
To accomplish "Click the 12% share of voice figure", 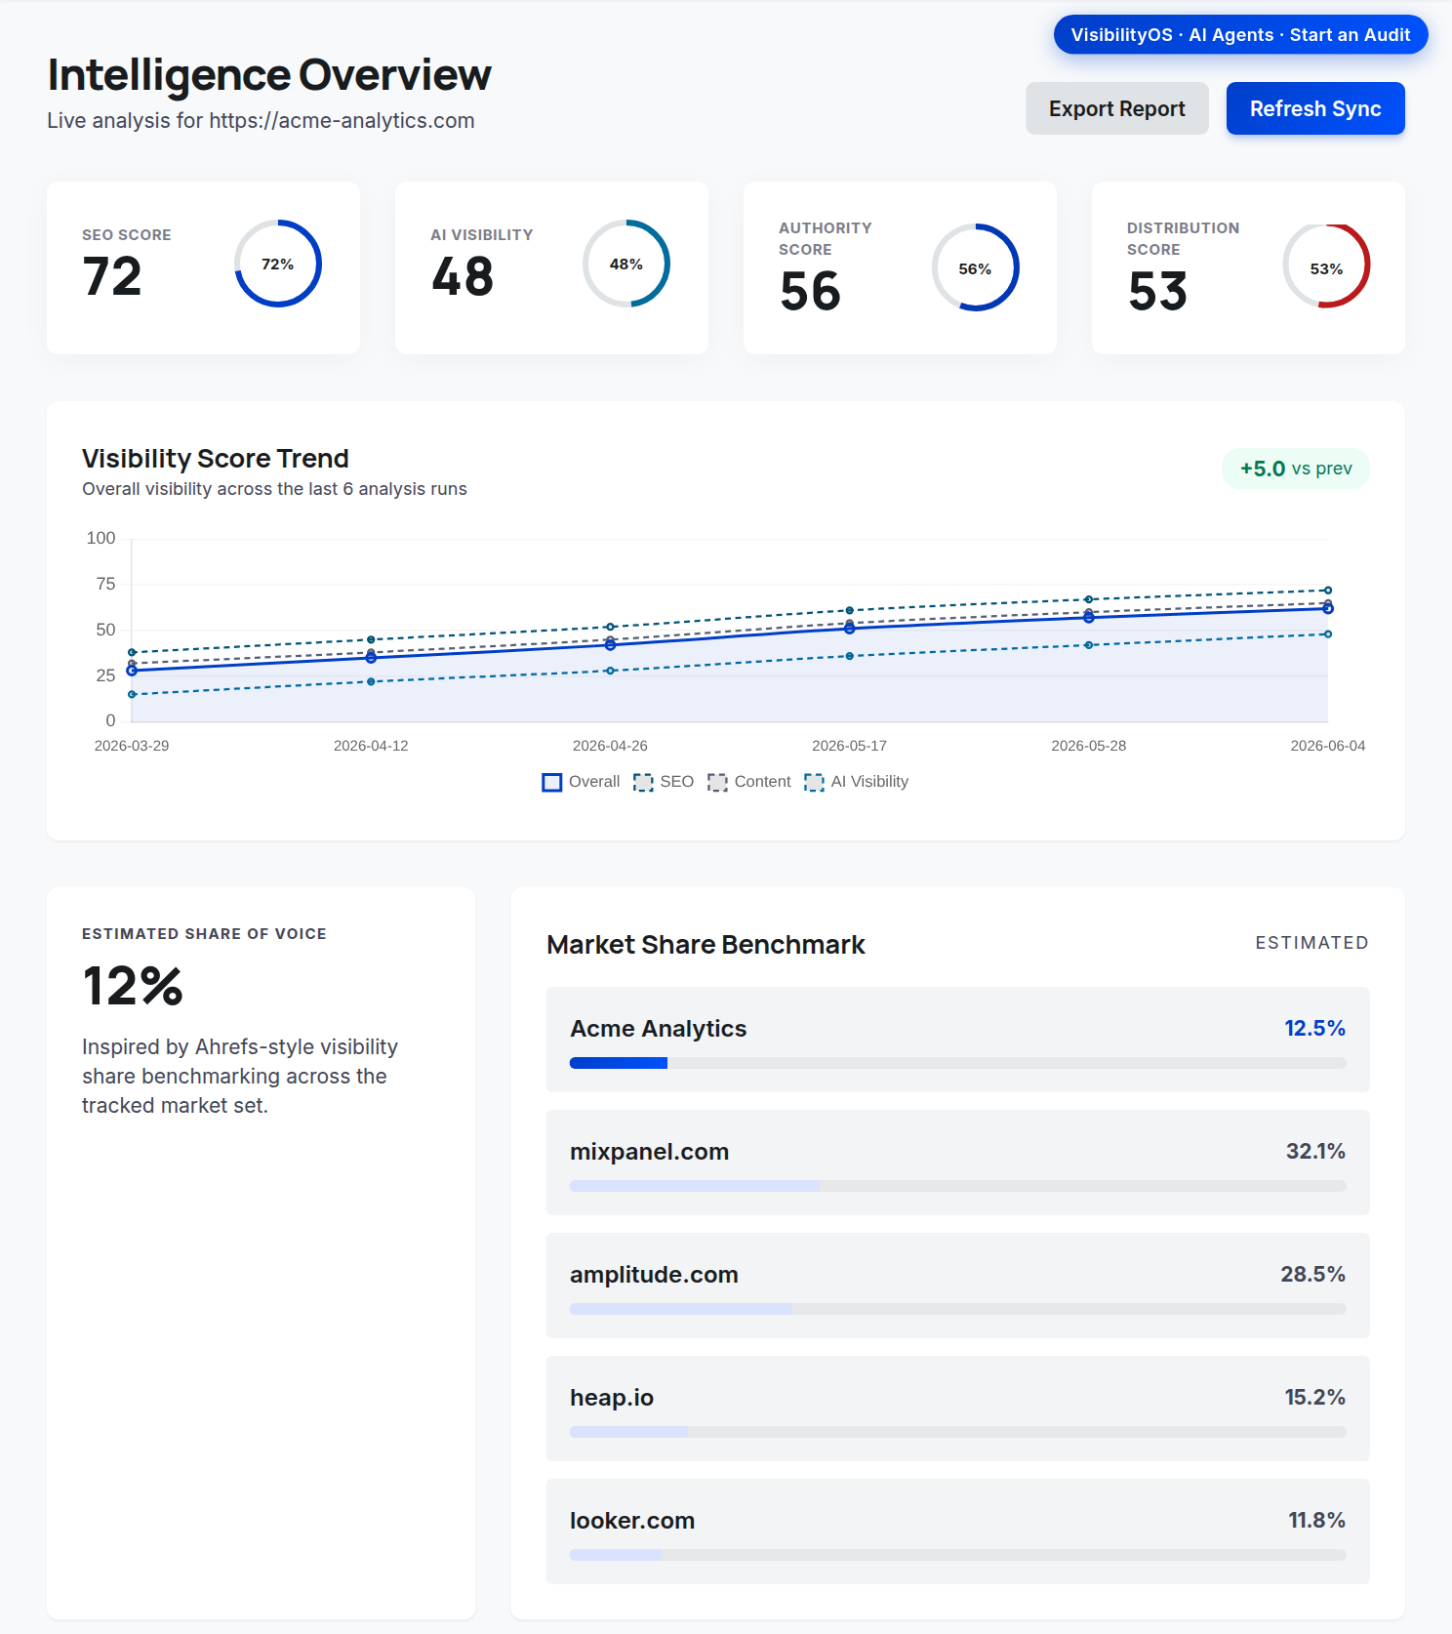I will click(x=133, y=986).
